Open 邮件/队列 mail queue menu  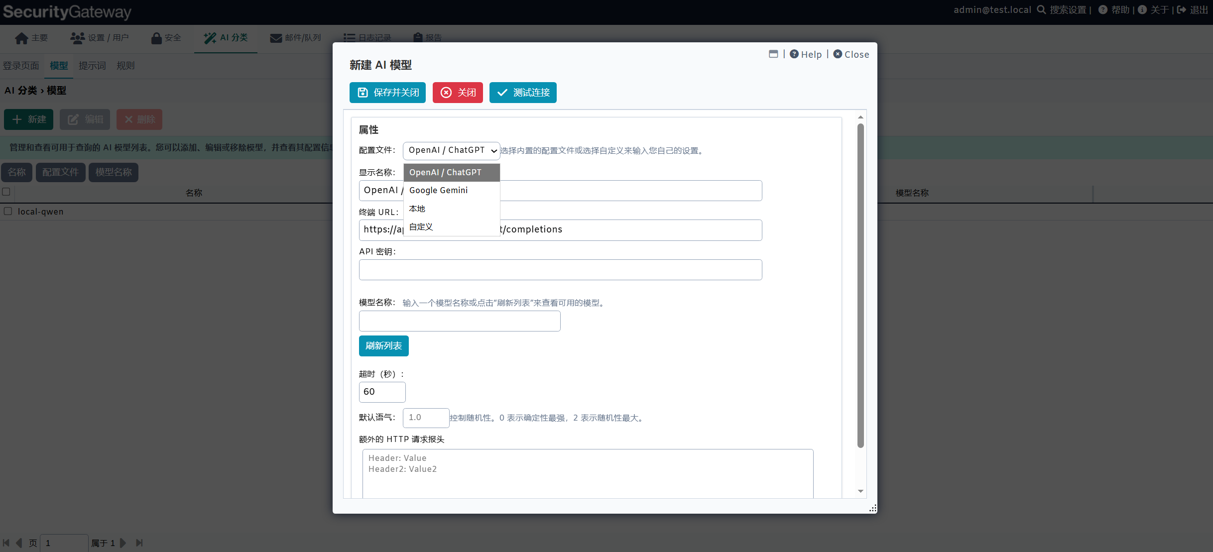click(295, 38)
